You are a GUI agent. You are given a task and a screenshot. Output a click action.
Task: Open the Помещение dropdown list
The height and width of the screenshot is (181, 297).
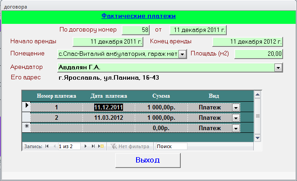pyautogui.click(x=182, y=54)
